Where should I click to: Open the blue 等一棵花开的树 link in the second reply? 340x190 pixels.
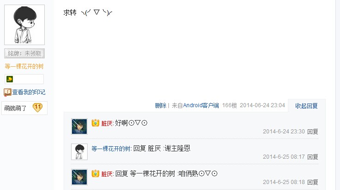click(111, 149)
